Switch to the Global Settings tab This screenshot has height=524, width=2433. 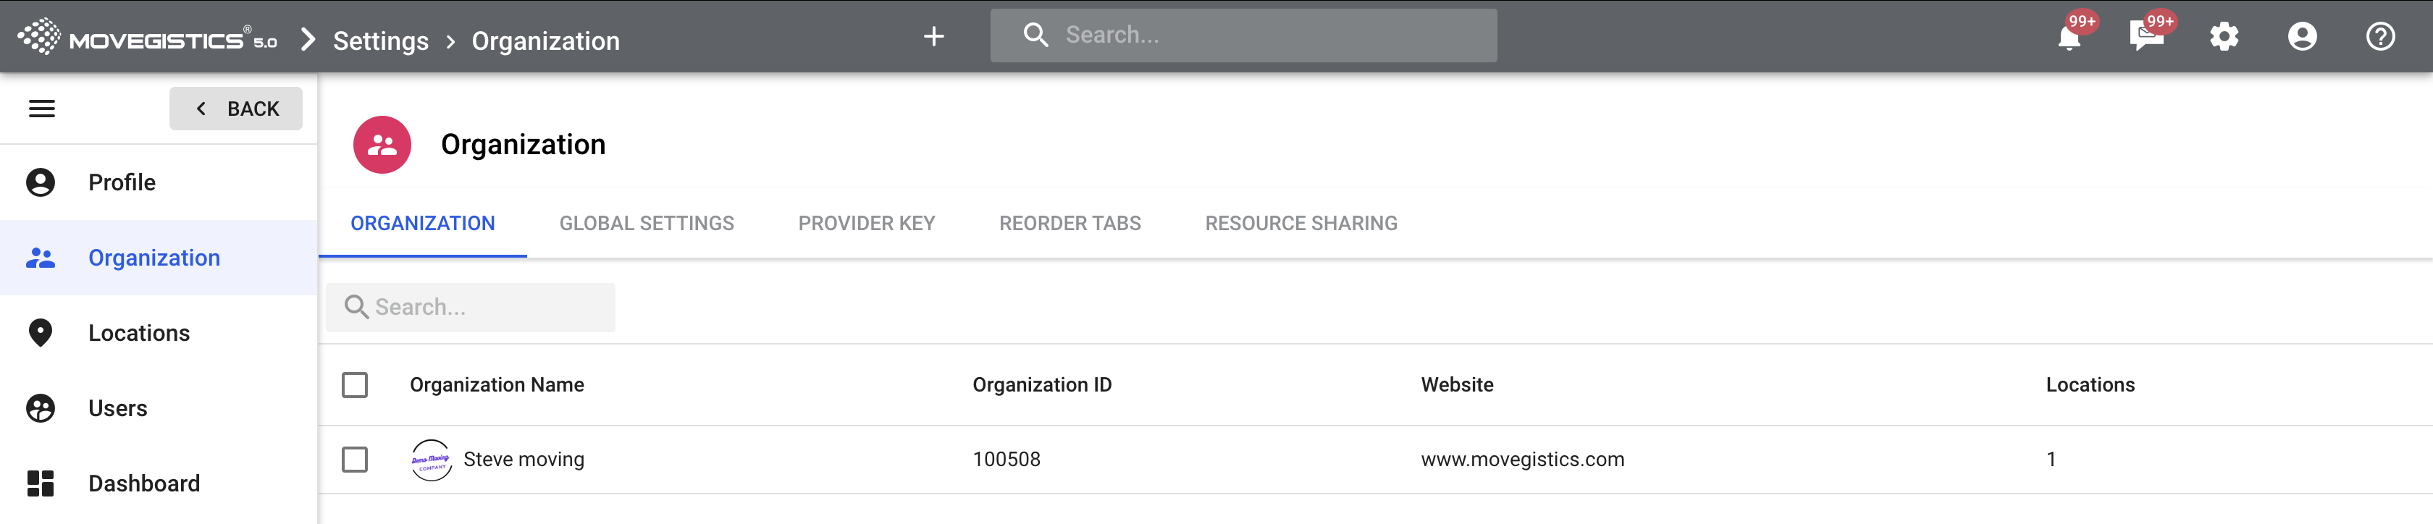pyautogui.click(x=646, y=224)
